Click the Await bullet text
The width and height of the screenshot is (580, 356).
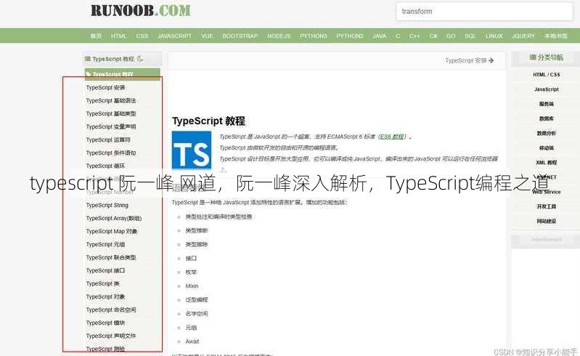point(192,341)
